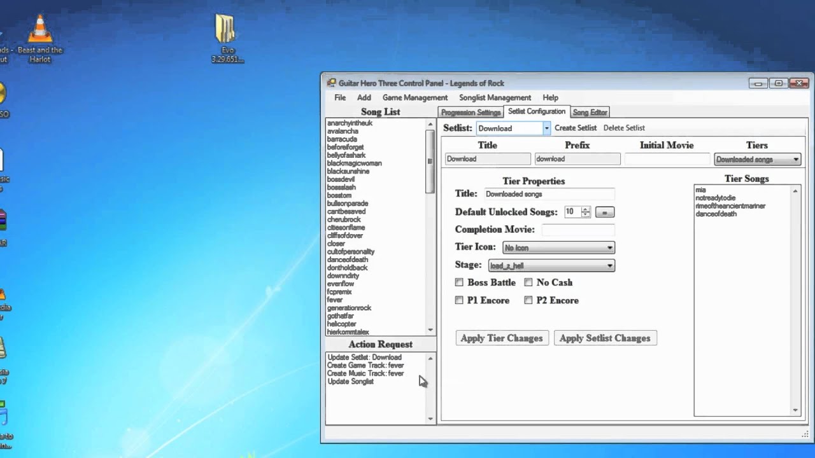This screenshot has height=458, width=815.
Task: Open Beast and the Harlot VLC desktop icon
Action: point(39,38)
